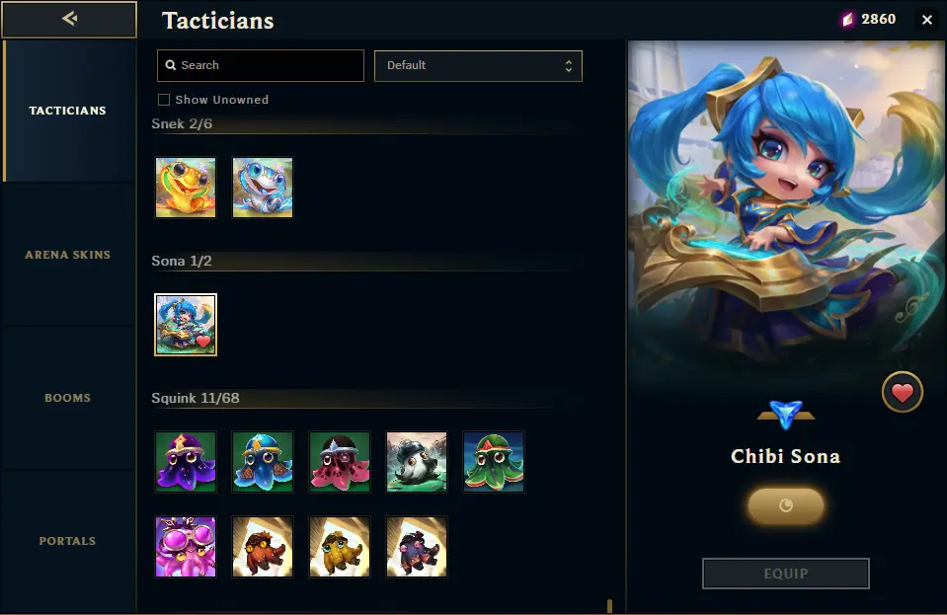Screen dimensions: 947x615
Task: Select the blue Snek tactician thumbnail
Action: (x=263, y=188)
